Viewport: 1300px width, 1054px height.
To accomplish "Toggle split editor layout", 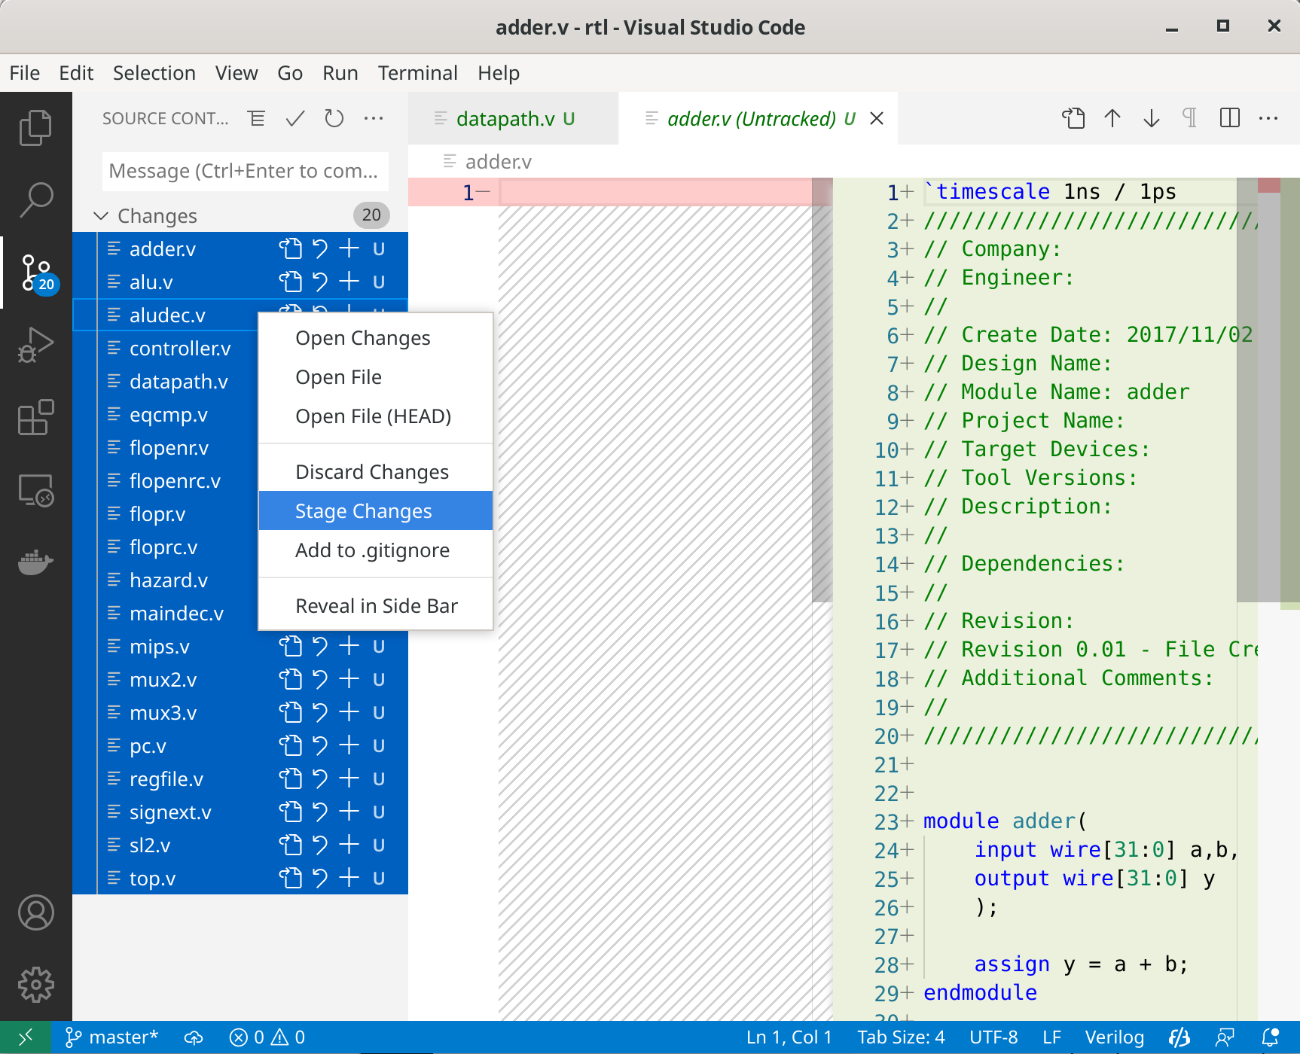I will (x=1229, y=118).
